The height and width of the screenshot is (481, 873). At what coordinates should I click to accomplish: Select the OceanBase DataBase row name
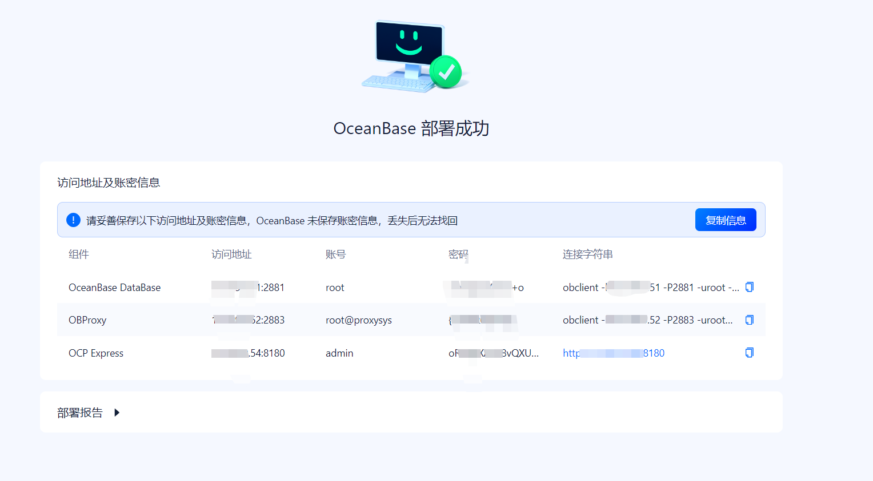(115, 288)
